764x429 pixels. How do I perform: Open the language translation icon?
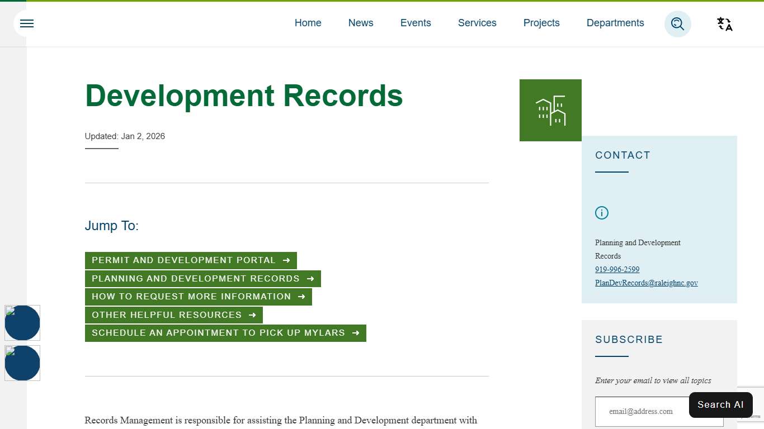pos(724,24)
